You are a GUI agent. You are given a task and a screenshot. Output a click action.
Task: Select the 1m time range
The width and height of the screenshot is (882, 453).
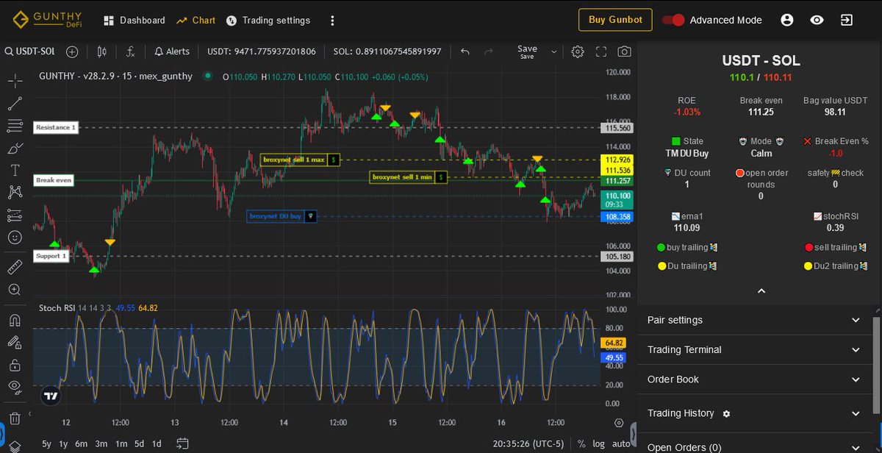click(x=121, y=444)
